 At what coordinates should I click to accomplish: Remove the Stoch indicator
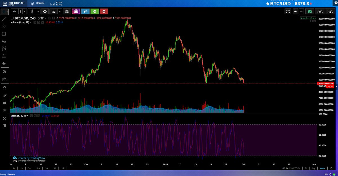click(39, 116)
